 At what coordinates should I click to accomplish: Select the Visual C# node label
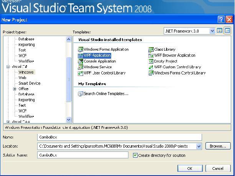tap(20, 67)
